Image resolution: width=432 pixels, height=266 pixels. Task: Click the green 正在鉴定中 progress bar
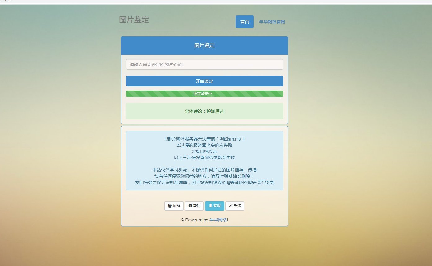(x=204, y=94)
